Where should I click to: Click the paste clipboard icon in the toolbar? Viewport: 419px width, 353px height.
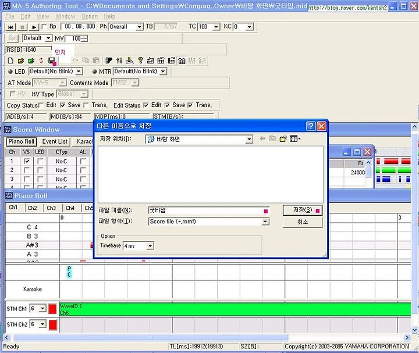96,60
